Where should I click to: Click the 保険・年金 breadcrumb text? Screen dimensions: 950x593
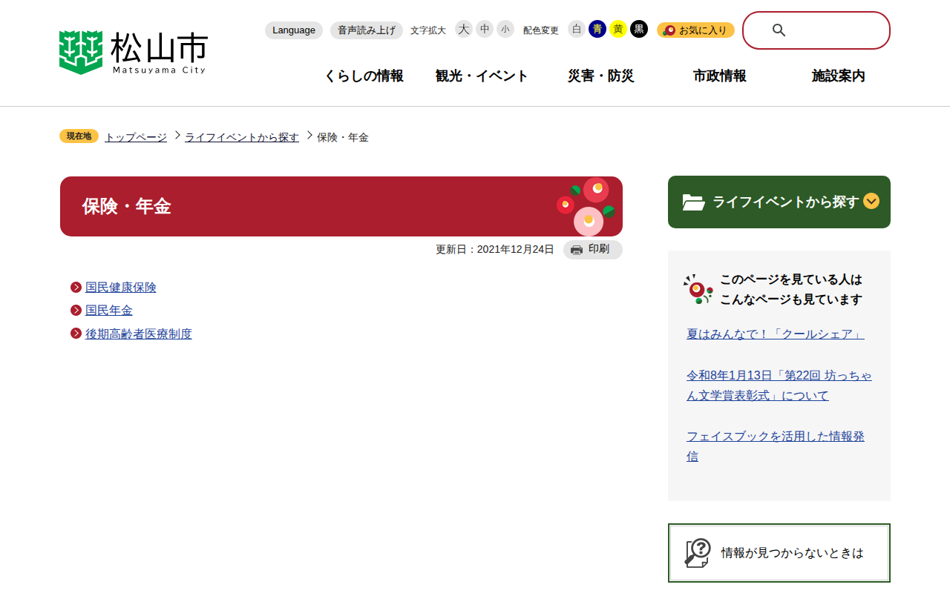tap(343, 137)
